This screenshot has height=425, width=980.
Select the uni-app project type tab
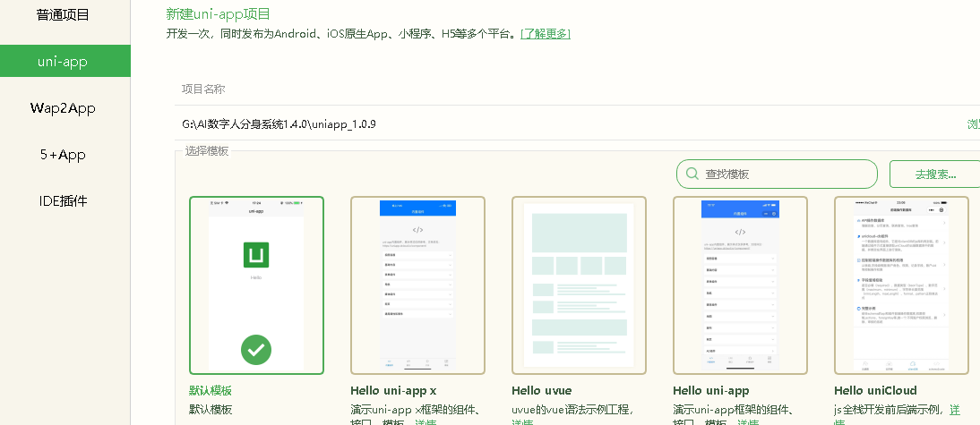63,62
